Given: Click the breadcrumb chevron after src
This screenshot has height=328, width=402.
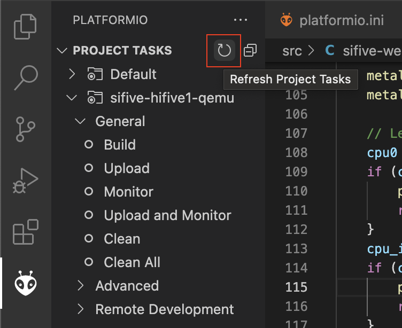Looking at the screenshot, I should [x=311, y=50].
